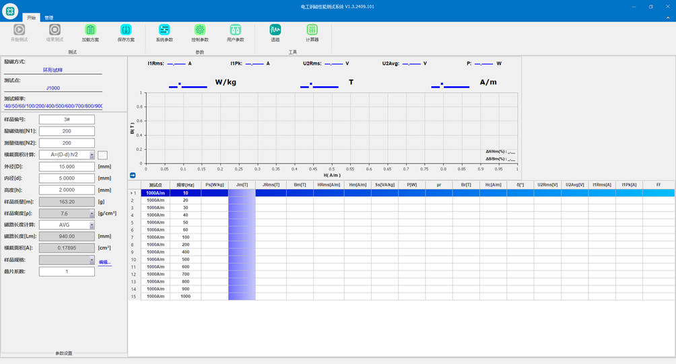Click the HRms[A/m] column header
This screenshot has width=676, height=364.
[329, 185]
